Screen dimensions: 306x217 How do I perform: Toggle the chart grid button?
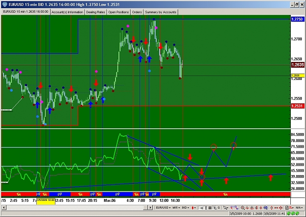210,208
